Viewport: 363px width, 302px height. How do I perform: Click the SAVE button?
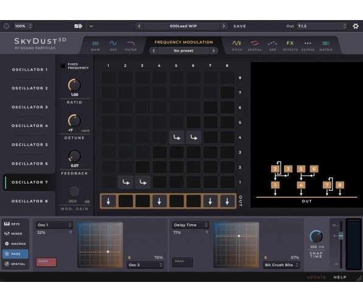[x=240, y=26]
